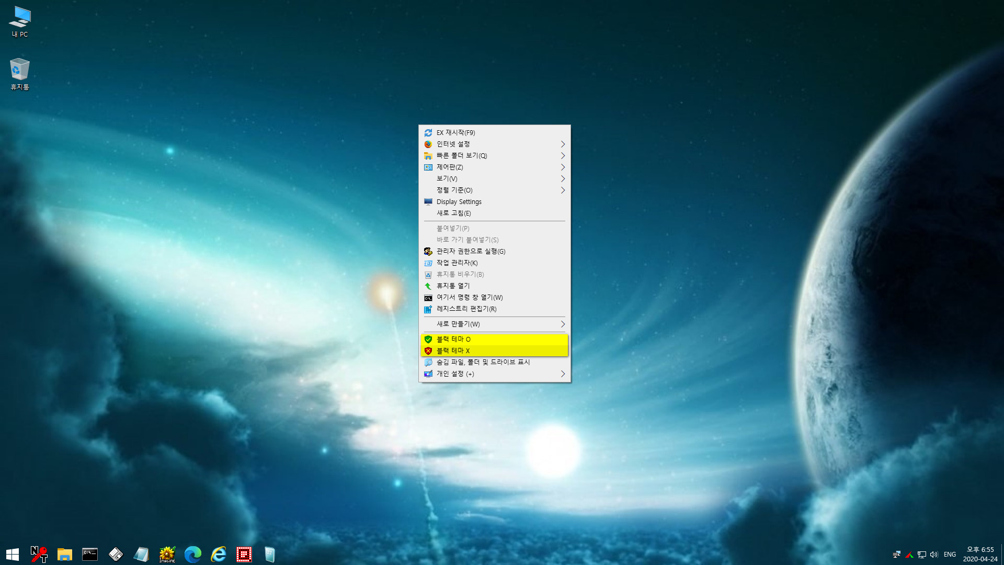Click icon beside 관리자 권한으로 실행
The image size is (1004, 565).
point(428,252)
